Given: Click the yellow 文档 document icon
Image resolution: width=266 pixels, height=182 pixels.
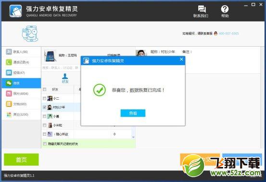Looking at the screenshot, I should coord(9,104).
